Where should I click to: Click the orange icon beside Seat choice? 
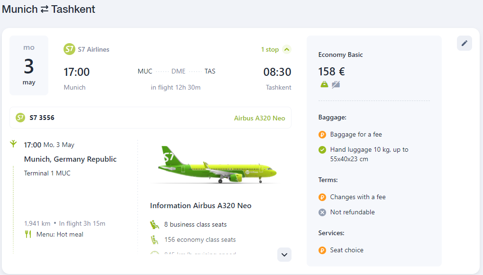tap(322, 250)
